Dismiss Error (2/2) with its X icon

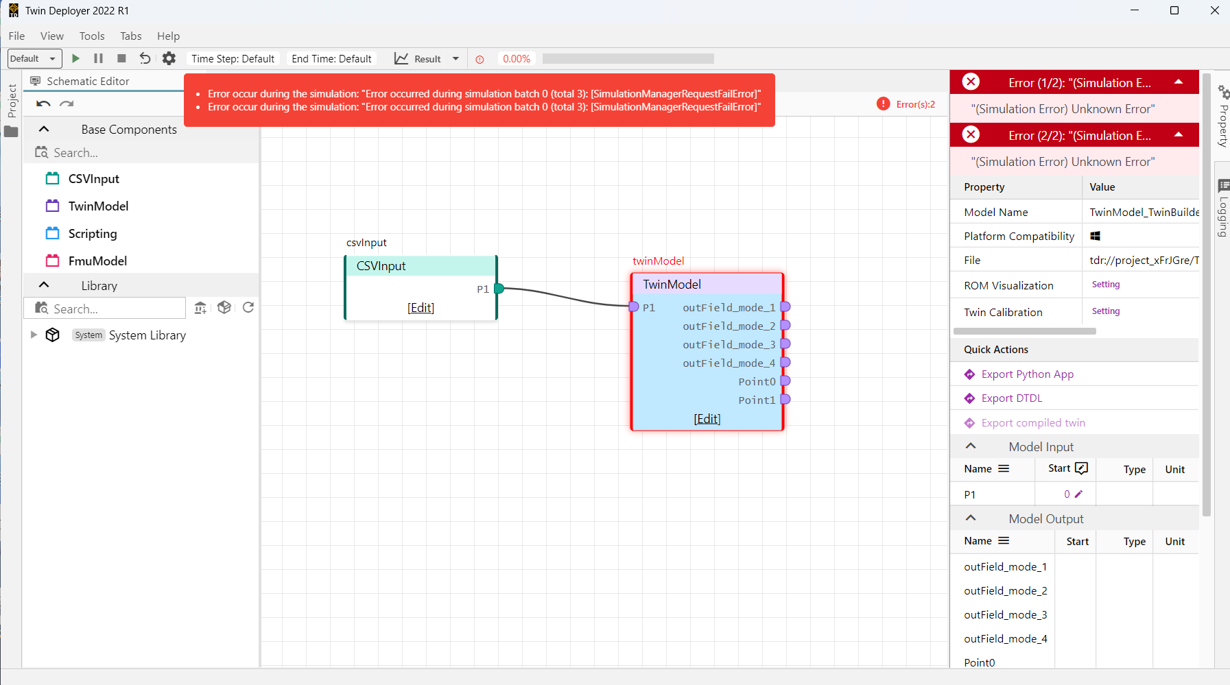pyautogui.click(x=971, y=134)
